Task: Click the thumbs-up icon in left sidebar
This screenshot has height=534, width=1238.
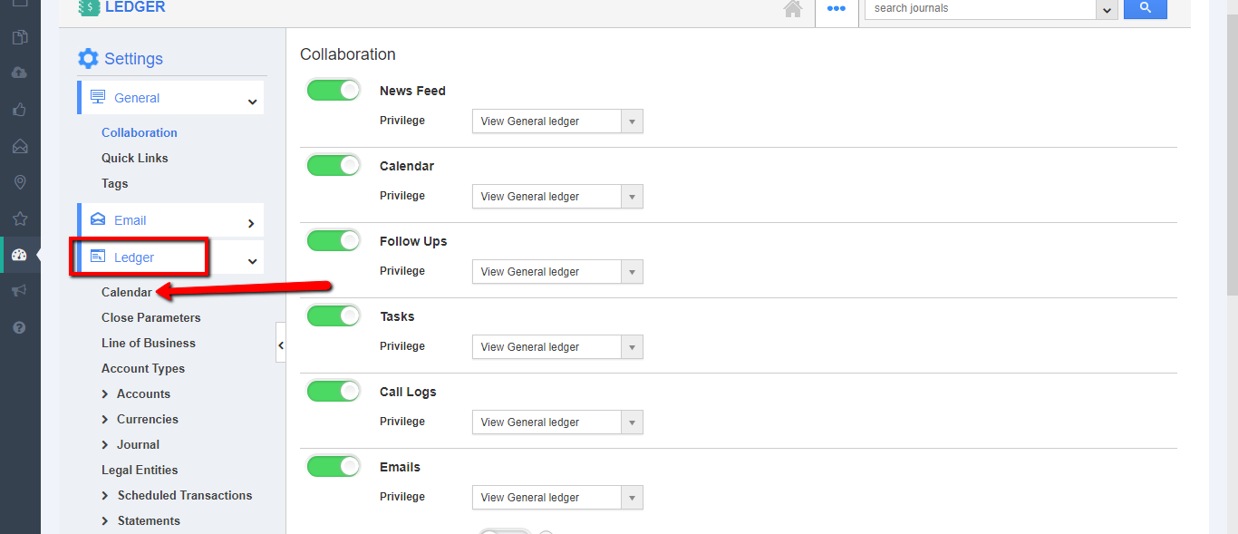Action: (x=20, y=110)
